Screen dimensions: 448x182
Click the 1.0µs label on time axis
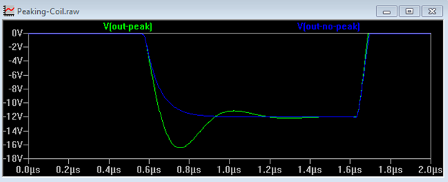coord(229,169)
